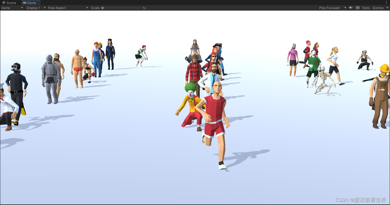
Task: Toggle Gizmos visibility
Action: (x=378, y=8)
